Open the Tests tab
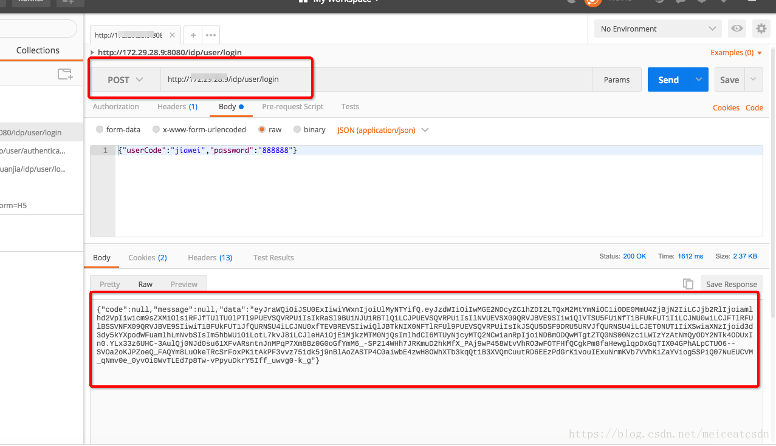The image size is (776, 446). click(x=350, y=106)
